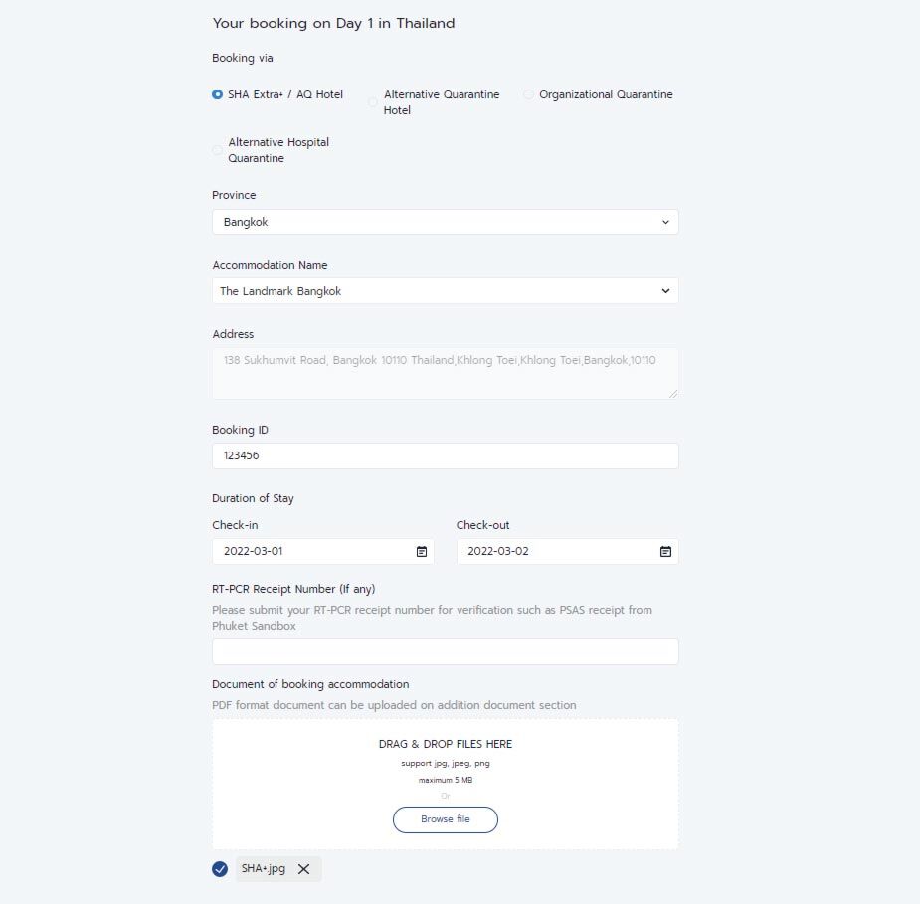Remove the uploaded SHA+.jpg file

(304, 869)
